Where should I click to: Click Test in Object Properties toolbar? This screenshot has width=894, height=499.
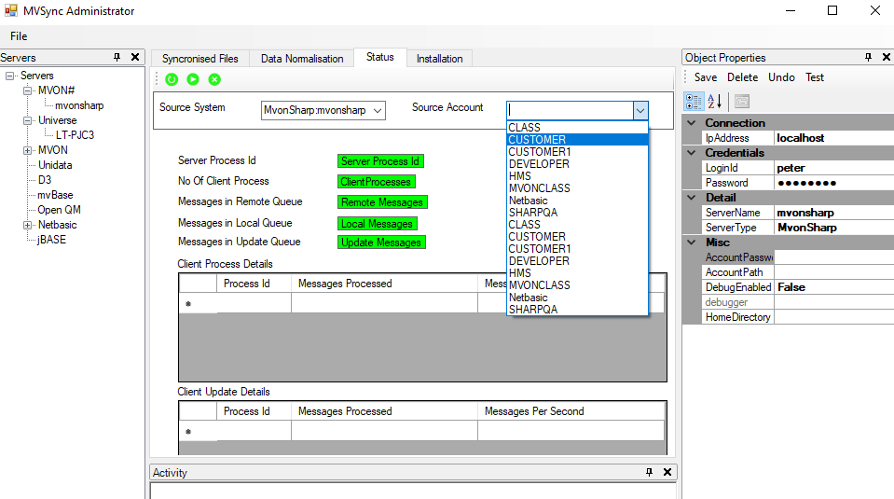point(814,77)
